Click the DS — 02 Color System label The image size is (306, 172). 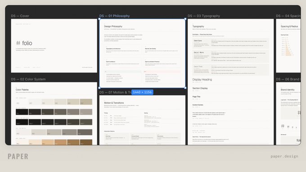(x=28, y=79)
